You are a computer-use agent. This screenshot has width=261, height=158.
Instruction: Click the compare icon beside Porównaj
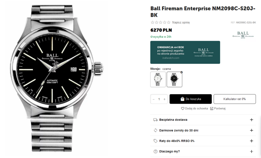coord(212,108)
